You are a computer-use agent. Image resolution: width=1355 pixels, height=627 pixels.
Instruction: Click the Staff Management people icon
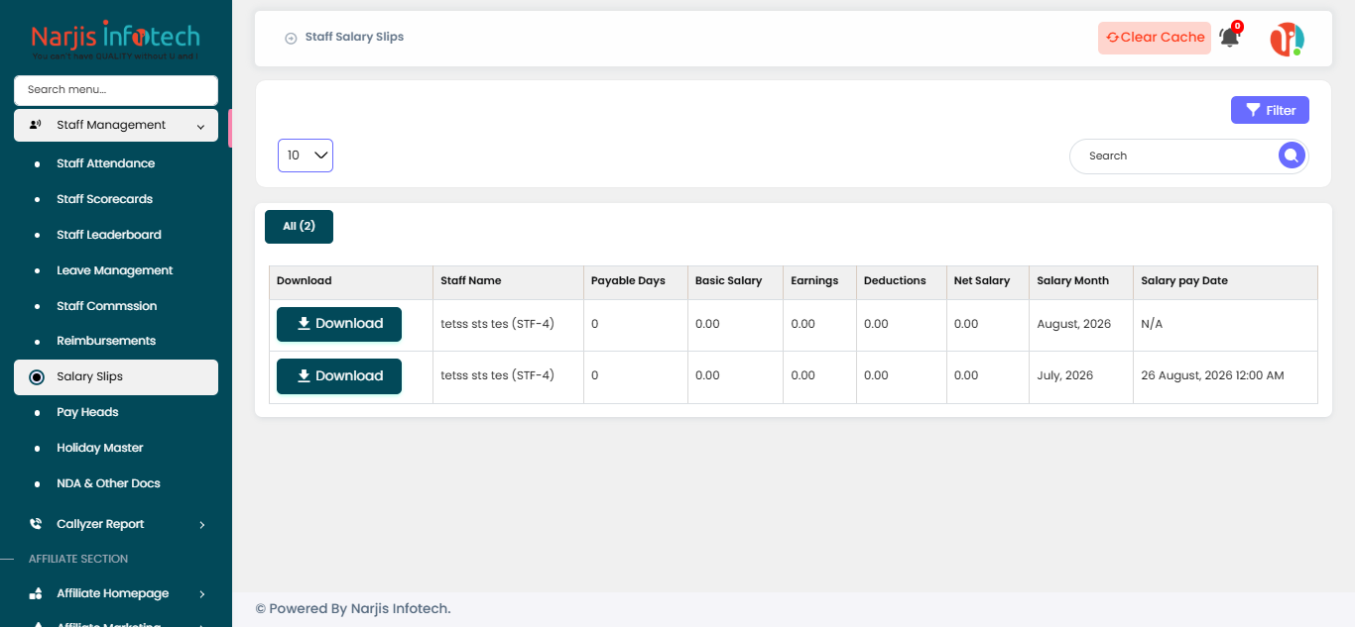[36, 125]
